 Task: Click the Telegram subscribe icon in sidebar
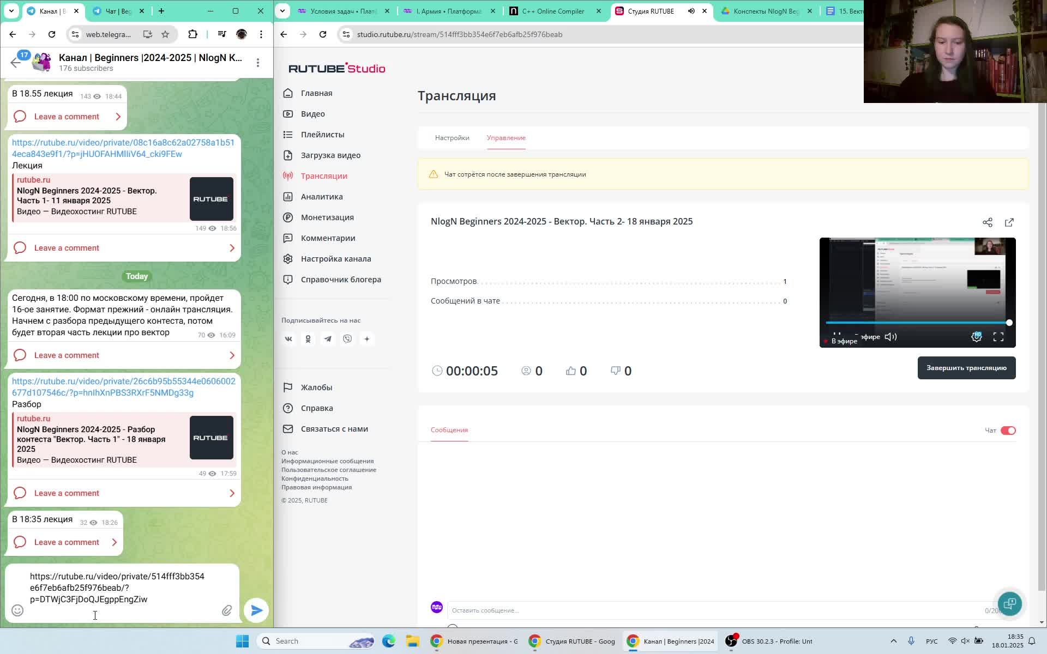tap(328, 338)
